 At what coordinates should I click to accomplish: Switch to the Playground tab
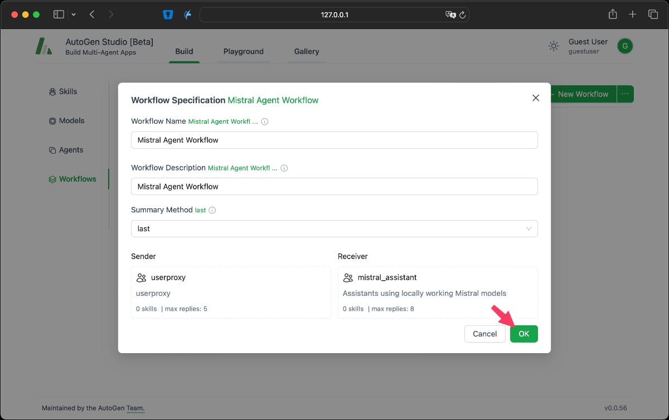coord(244,51)
